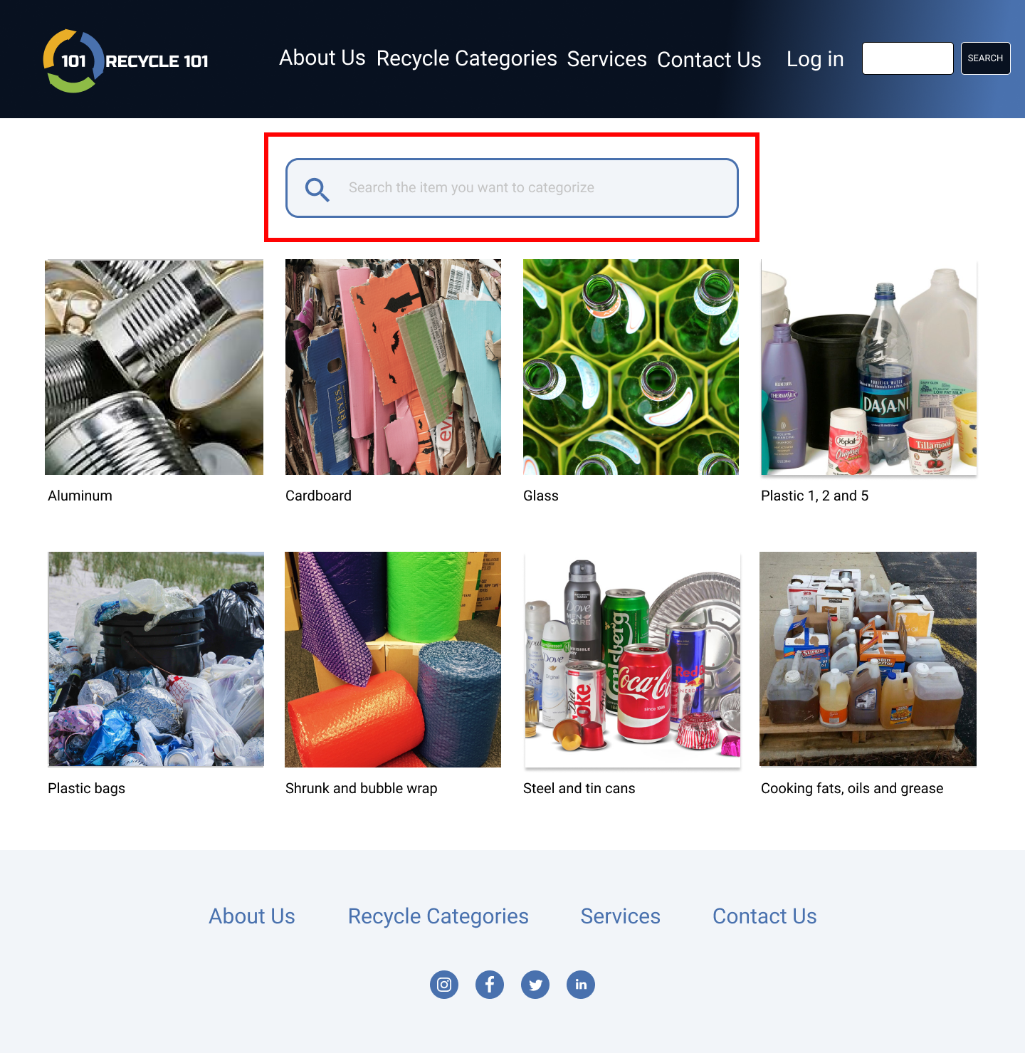Viewport: 1025px width, 1053px height.
Task: Open the Cardboard category image
Action: [x=393, y=367]
